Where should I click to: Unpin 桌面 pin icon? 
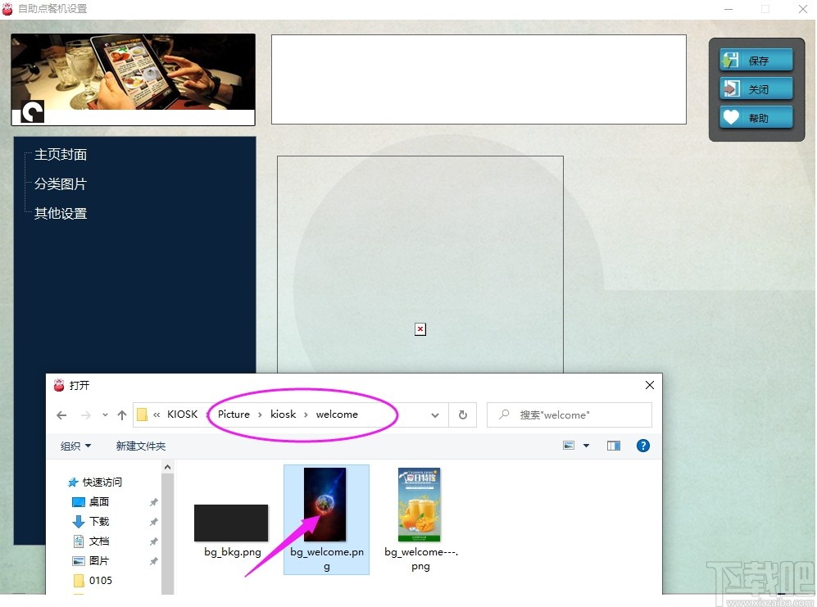point(154,502)
